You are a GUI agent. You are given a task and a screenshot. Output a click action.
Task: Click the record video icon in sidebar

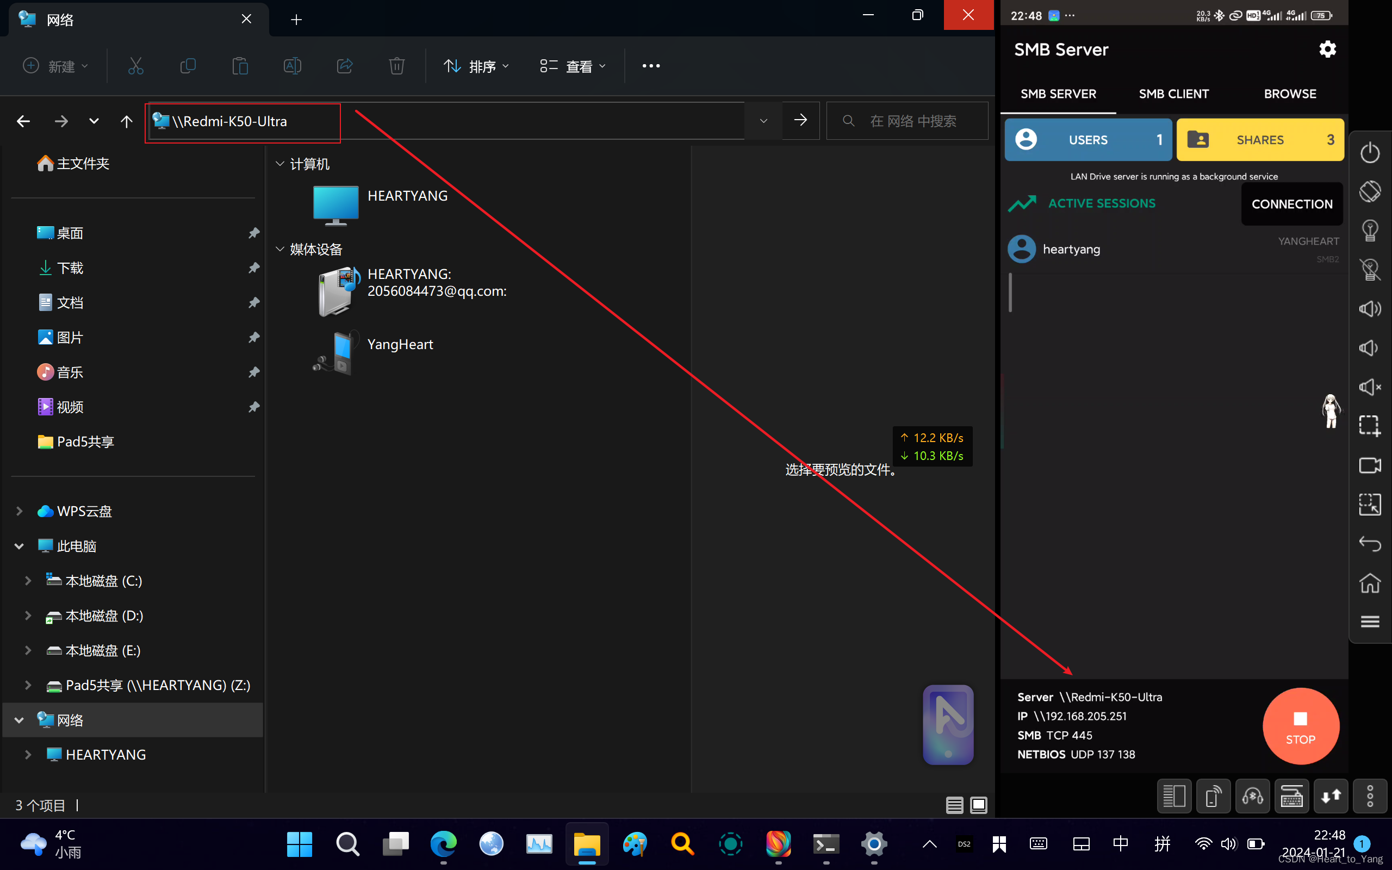[x=1370, y=465]
